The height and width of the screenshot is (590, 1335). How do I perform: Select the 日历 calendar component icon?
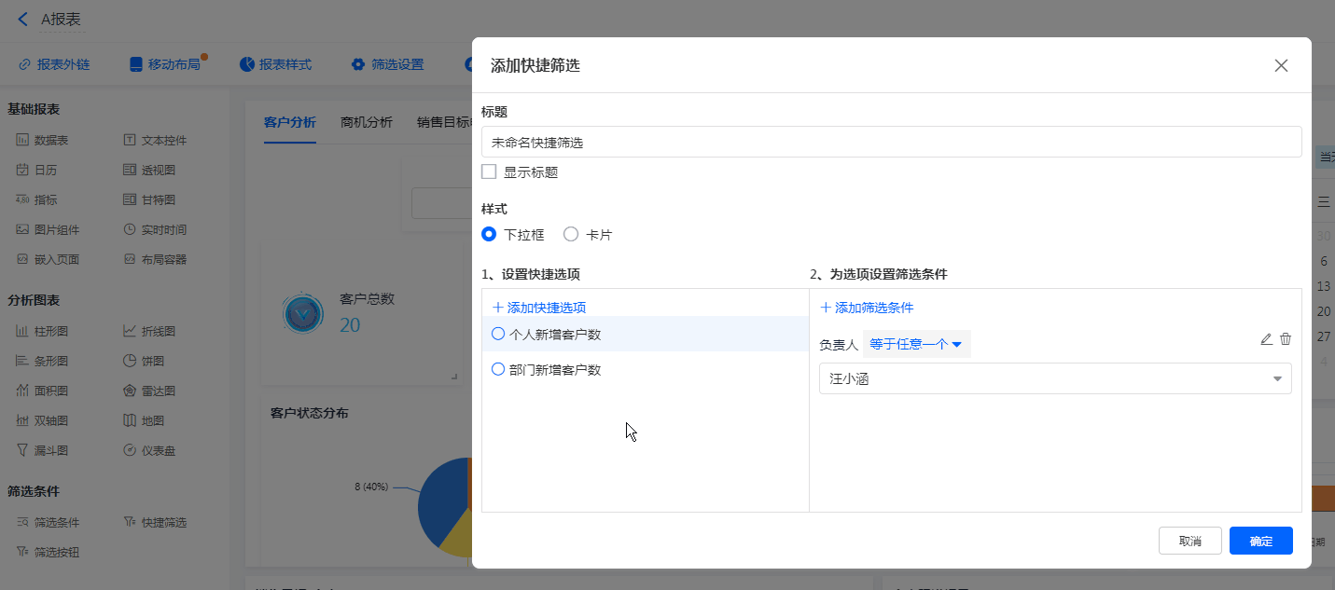click(x=22, y=170)
